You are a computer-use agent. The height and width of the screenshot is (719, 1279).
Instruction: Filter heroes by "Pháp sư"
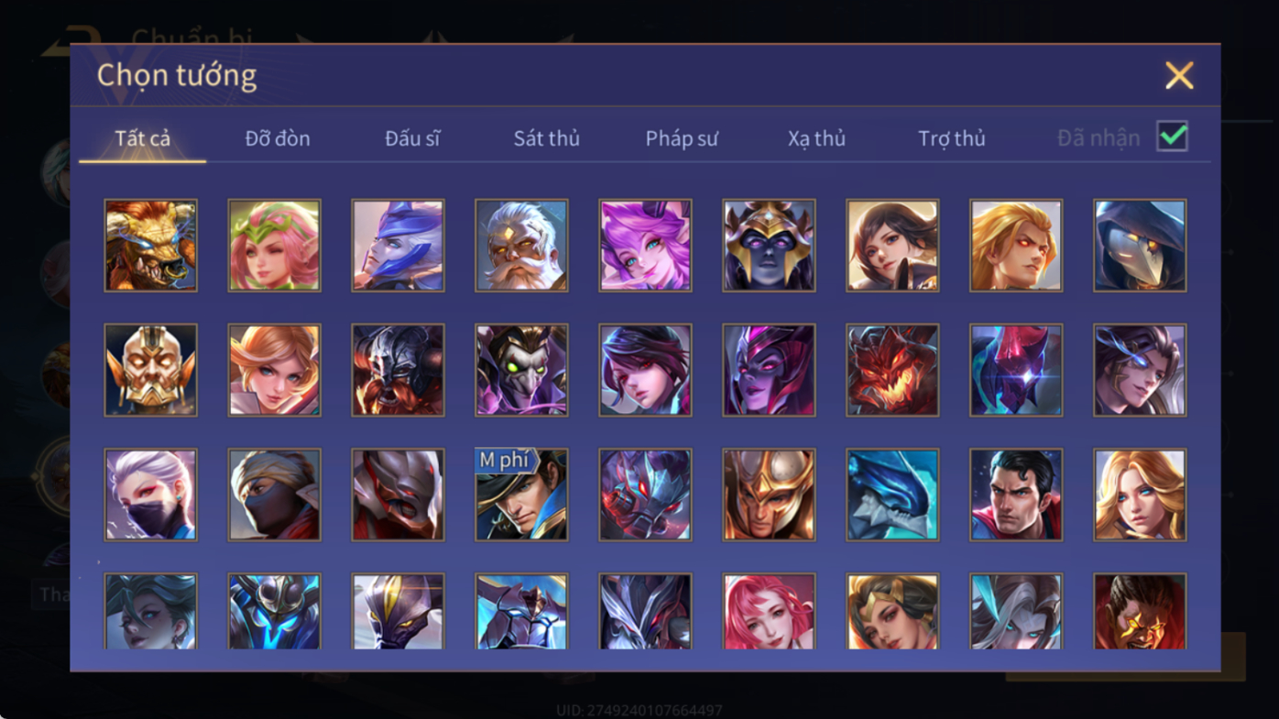point(682,138)
